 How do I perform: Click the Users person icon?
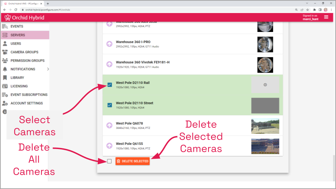coord(5,44)
